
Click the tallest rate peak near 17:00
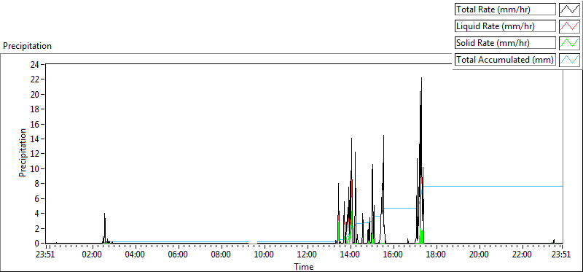point(421,78)
